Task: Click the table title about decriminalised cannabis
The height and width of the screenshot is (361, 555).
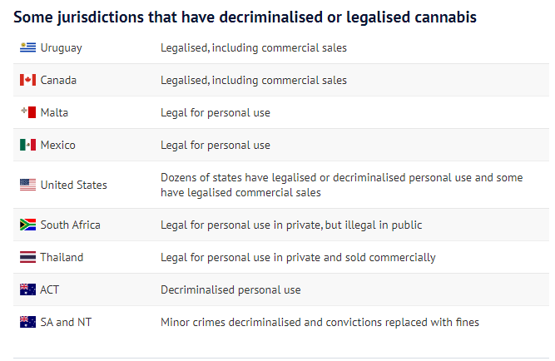Action: (245, 17)
